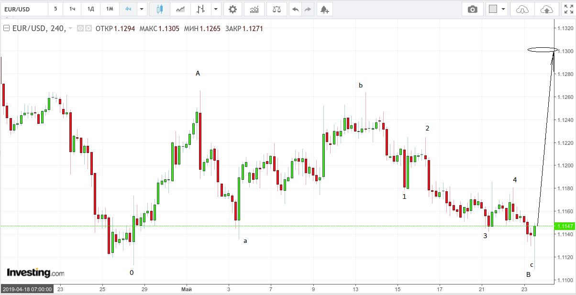Click the ЗАКР 1.1271 close value

(x=244, y=29)
